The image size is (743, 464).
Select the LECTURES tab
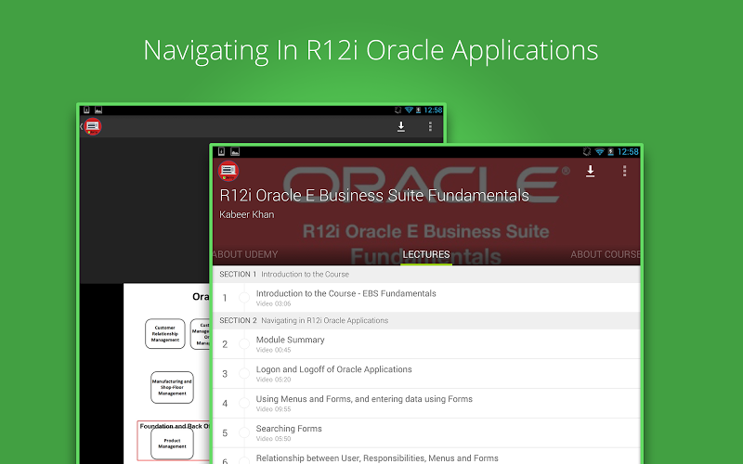click(x=426, y=254)
